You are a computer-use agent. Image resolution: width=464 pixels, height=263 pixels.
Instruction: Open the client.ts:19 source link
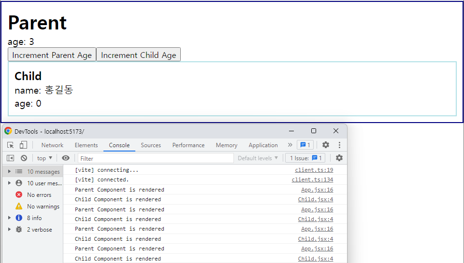click(314, 170)
